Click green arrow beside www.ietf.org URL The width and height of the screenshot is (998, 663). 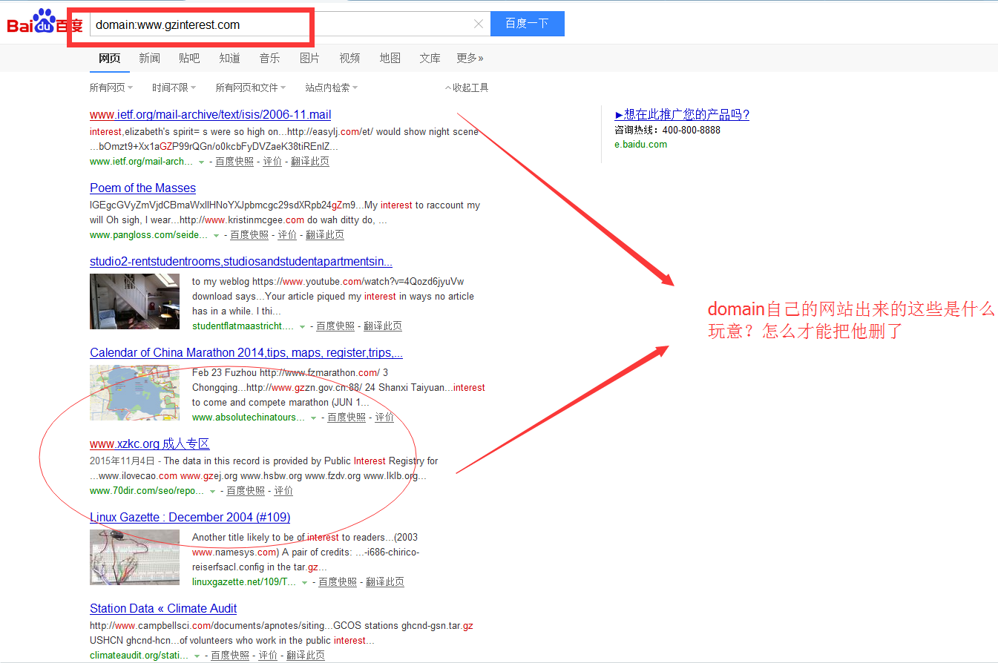click(201, 162)
